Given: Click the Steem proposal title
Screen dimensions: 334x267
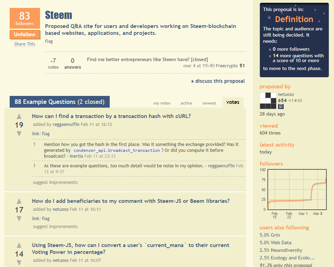Looking at the screenshot, I should click(x=59, y=15).
